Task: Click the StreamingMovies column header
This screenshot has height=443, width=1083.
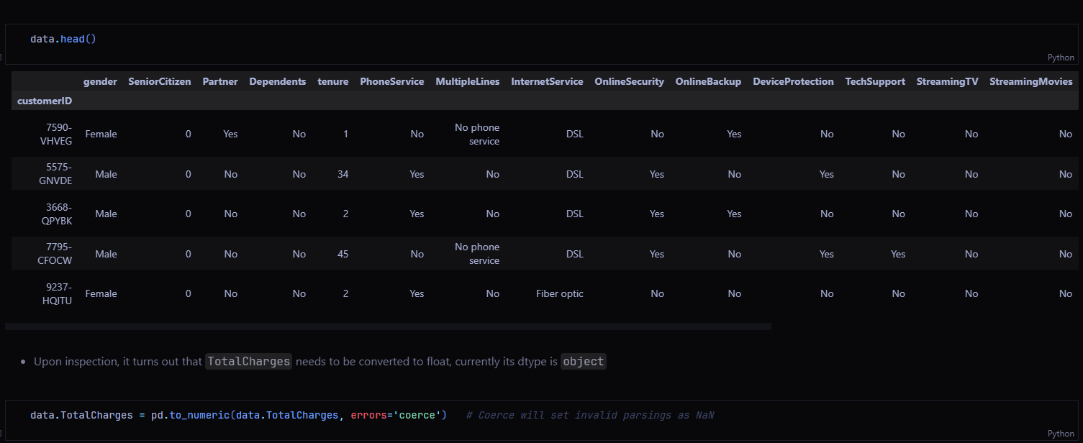Action: click(x=1030, y=81)
